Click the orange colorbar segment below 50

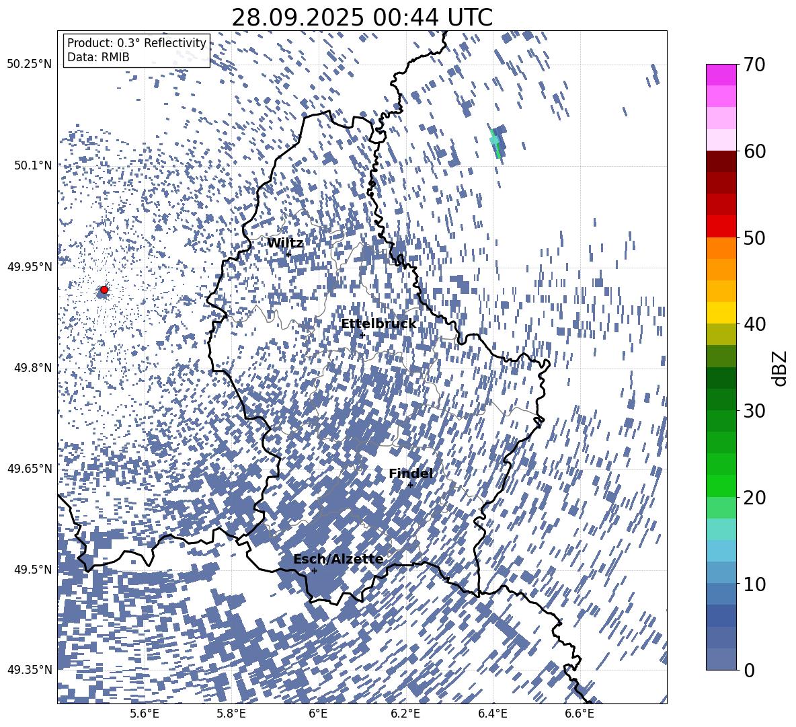721,248
